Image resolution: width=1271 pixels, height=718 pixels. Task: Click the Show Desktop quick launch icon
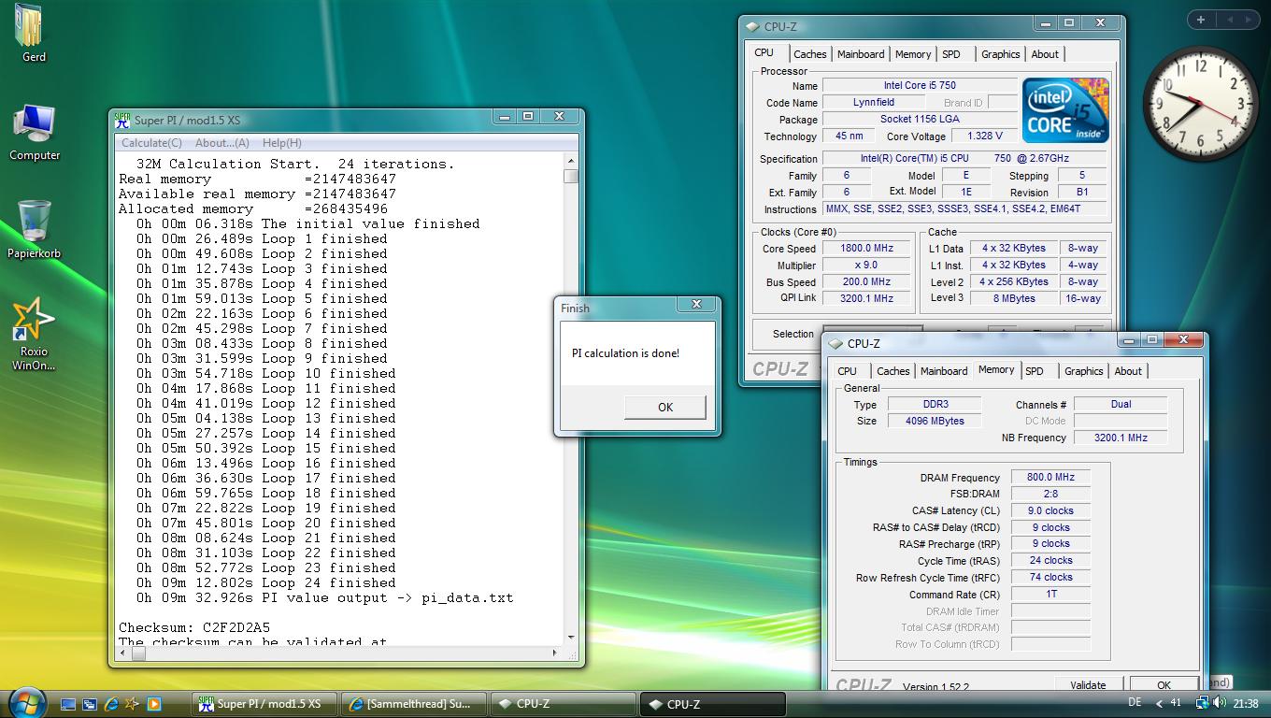[x=68, y=704]
